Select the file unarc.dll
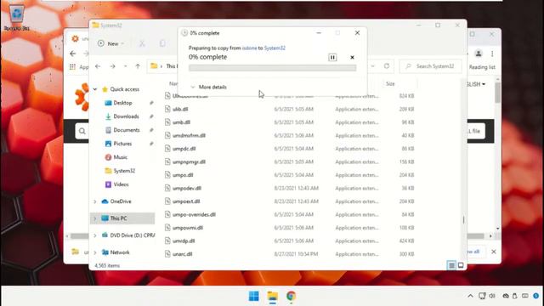This screenshot has width=544, height=306. pos(183,254)
